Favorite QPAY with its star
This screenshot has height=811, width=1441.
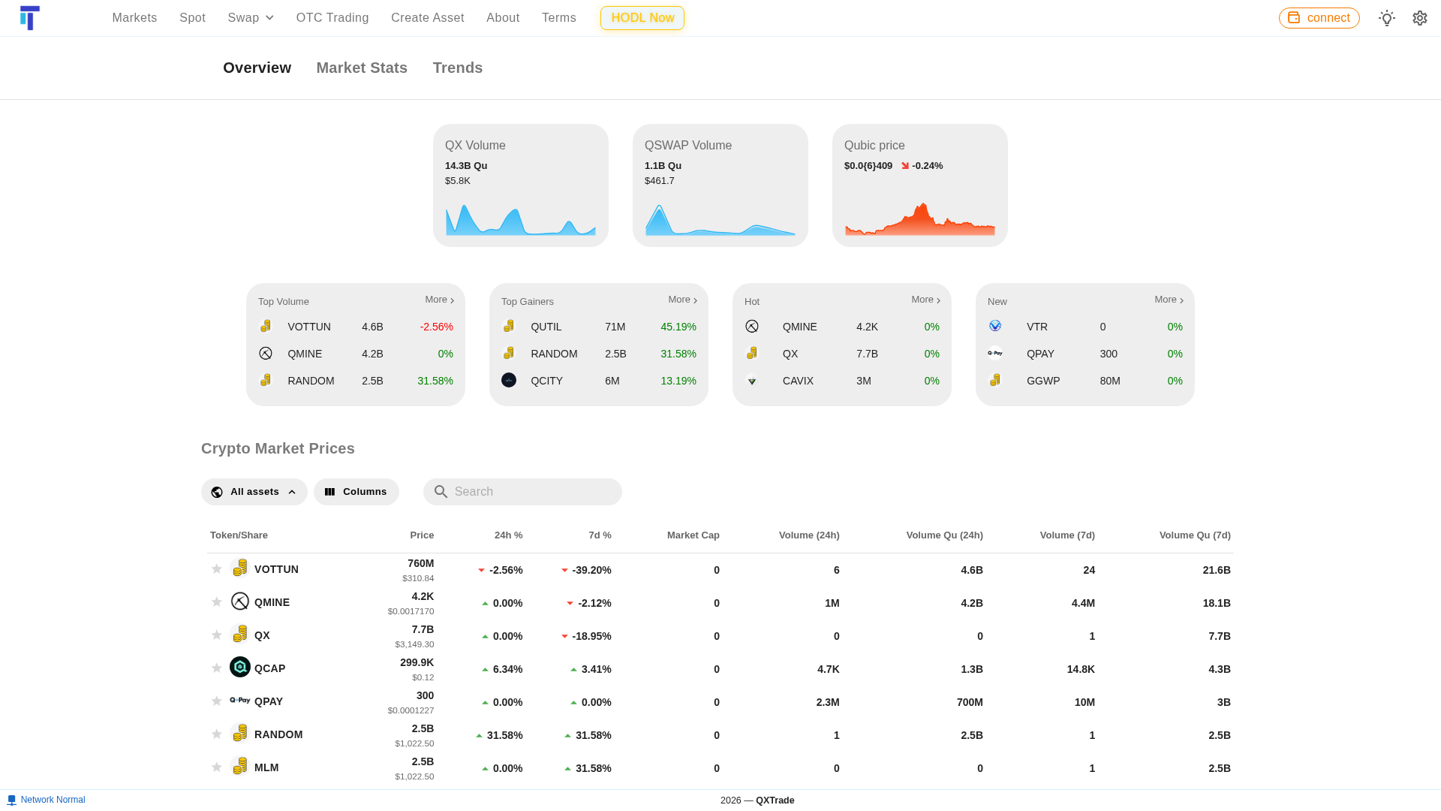click(217, 701)
